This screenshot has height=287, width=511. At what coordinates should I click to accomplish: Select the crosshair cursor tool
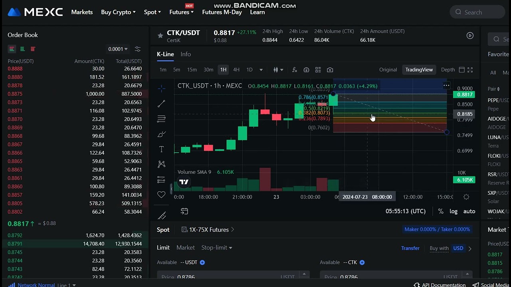[161, 88]
